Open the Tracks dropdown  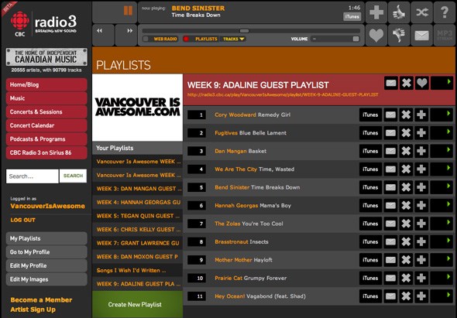pyautogui.click(x=233, y=39)
